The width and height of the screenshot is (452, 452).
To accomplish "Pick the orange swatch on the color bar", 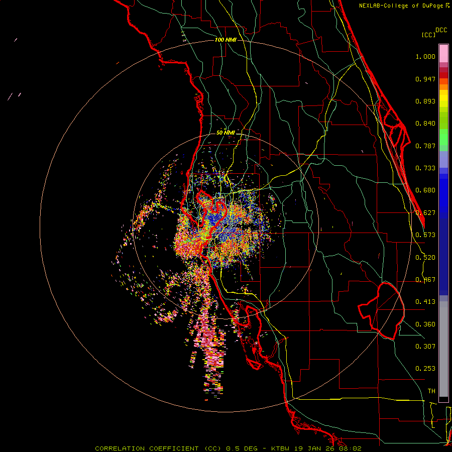I will [x=443, y=87].
